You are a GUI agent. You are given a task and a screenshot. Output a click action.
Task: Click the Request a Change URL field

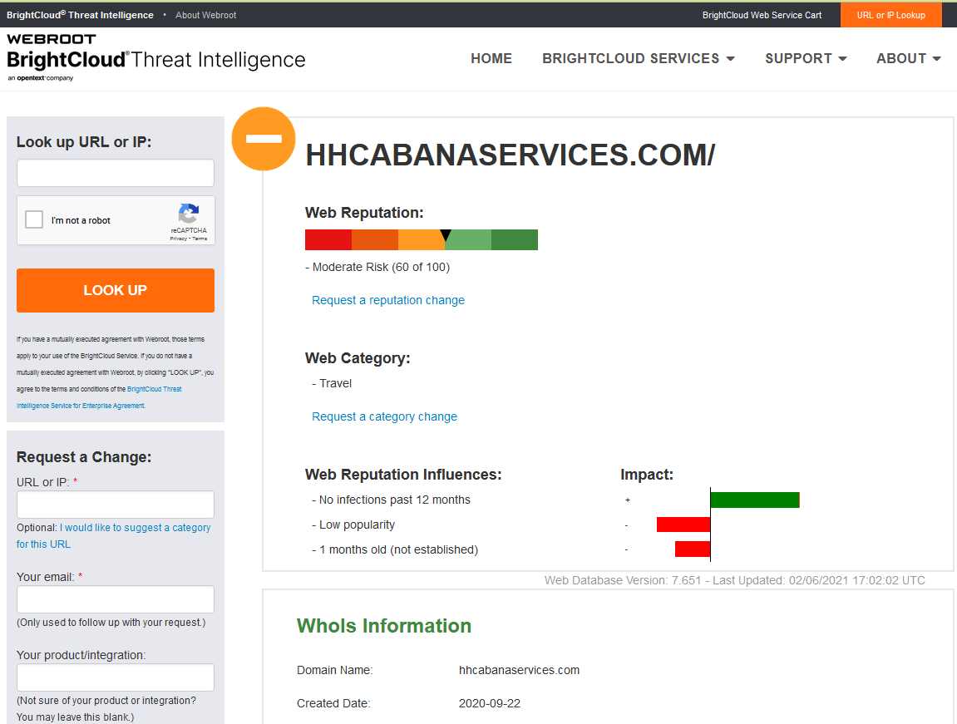pos(116,505)
